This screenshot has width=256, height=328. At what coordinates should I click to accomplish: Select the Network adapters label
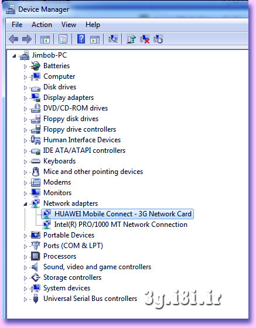[x=70, y=203]
